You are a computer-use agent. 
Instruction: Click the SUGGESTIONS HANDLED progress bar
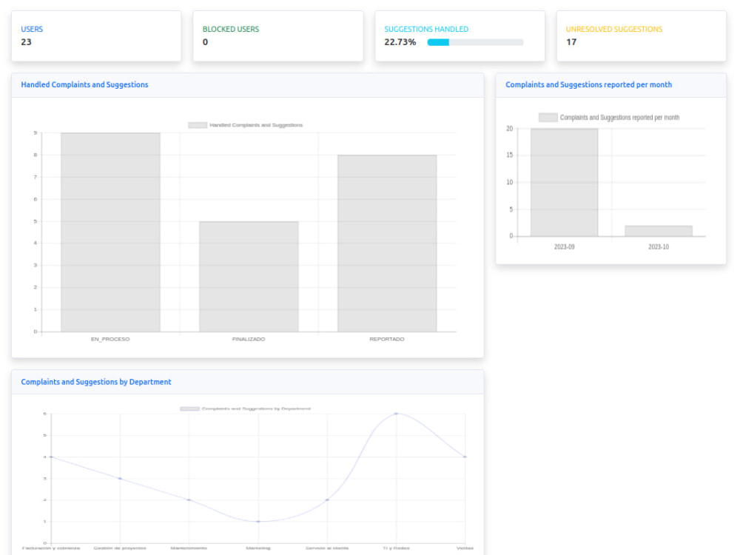coord(475,42)
